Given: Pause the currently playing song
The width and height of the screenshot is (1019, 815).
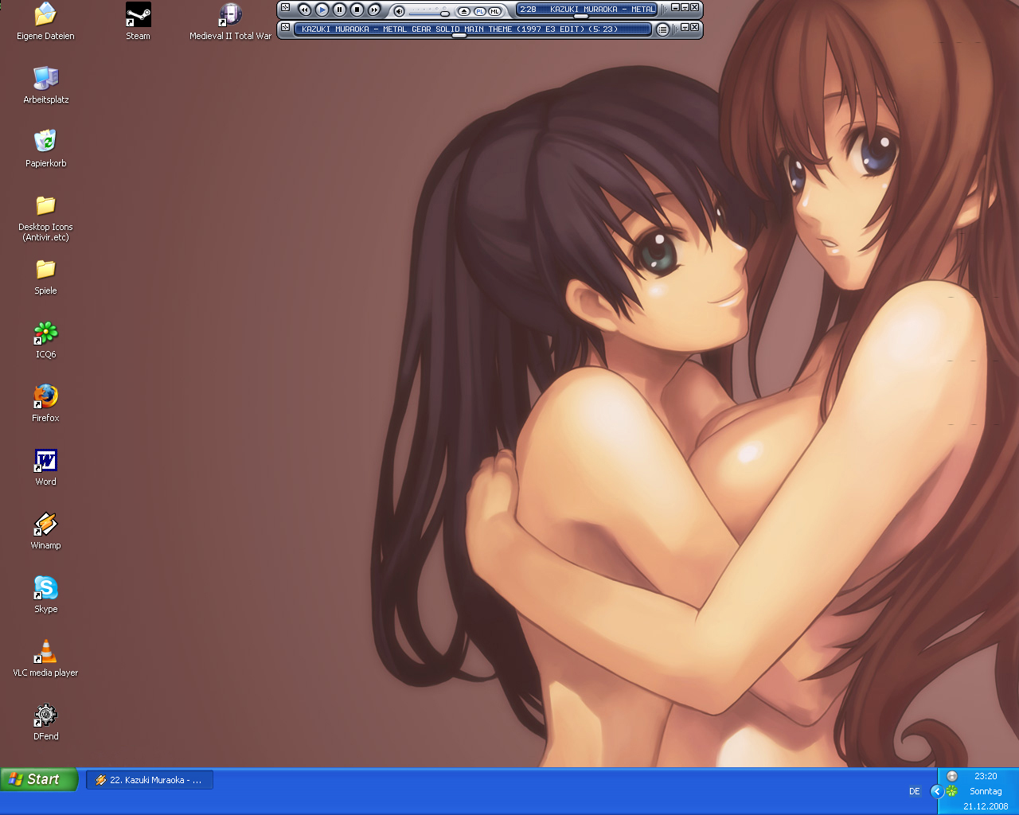Looking at the screenshot, I should pyautogui.click(x=339, y=10).
